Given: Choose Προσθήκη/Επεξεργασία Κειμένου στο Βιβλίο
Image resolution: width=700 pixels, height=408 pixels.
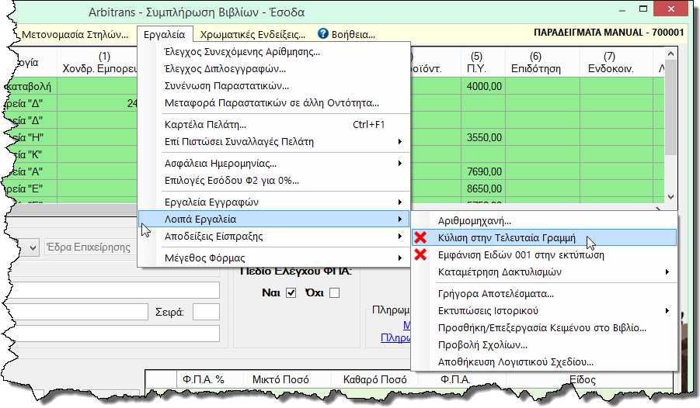Looking at the screenshot, I should pyautogui.click(x=544, y=328).
